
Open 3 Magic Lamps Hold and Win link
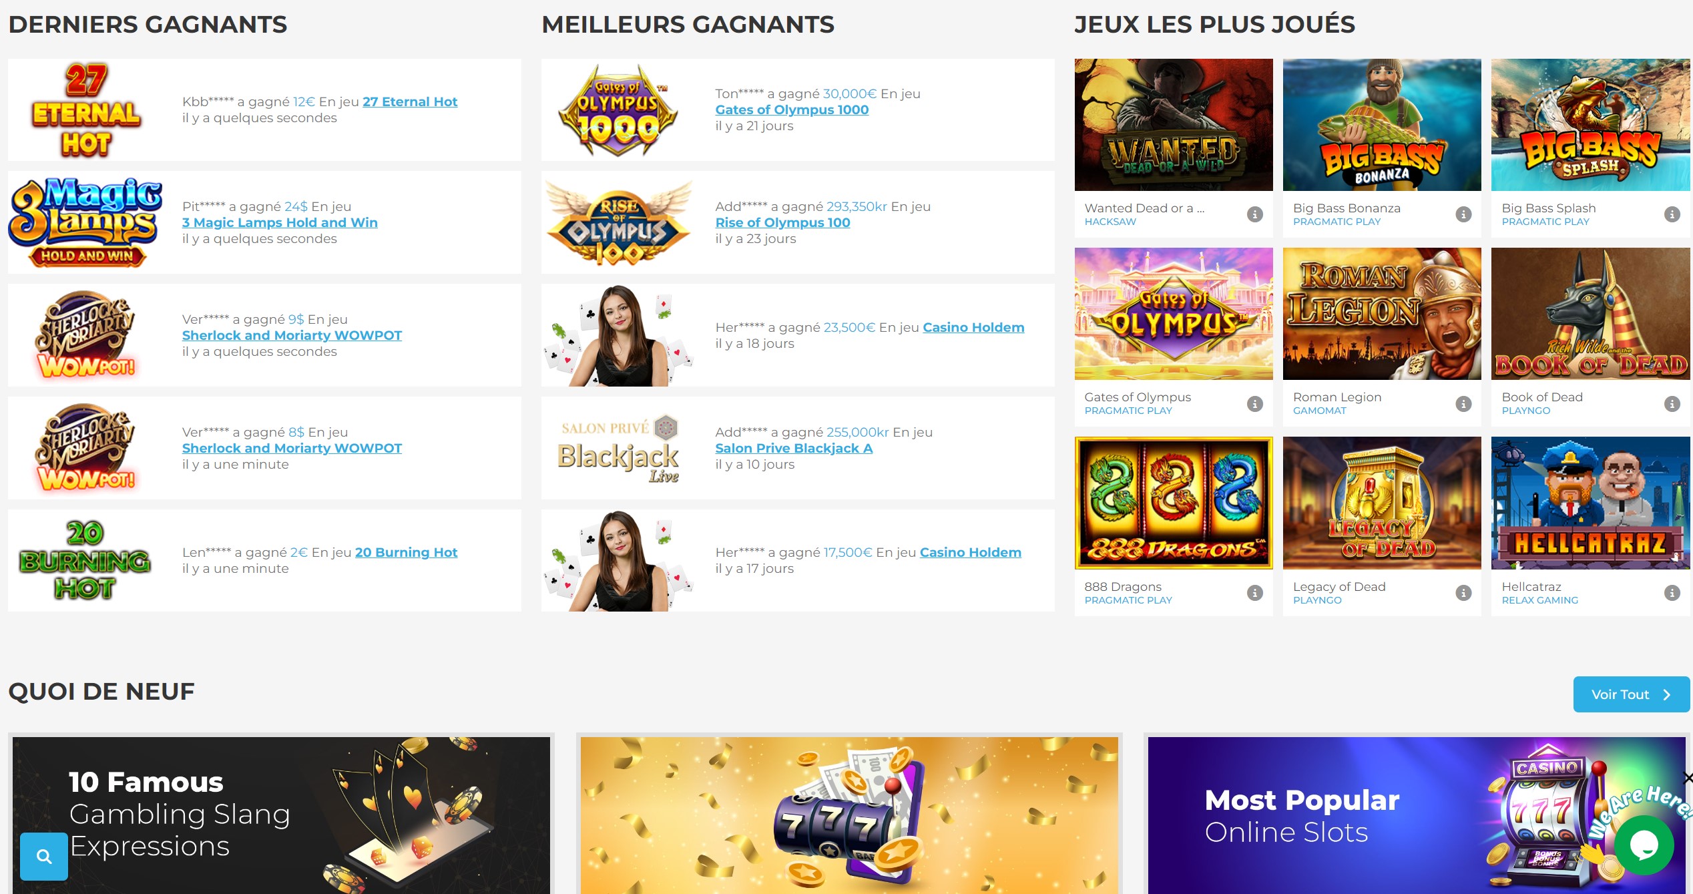tap(280, 222)
